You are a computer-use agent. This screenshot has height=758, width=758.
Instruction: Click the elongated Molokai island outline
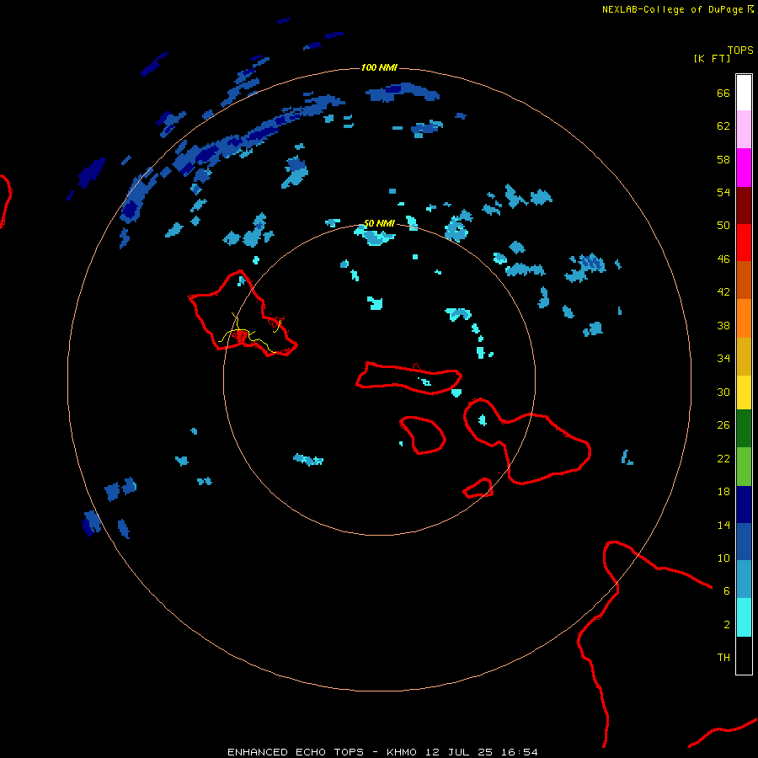click(409, 378)
